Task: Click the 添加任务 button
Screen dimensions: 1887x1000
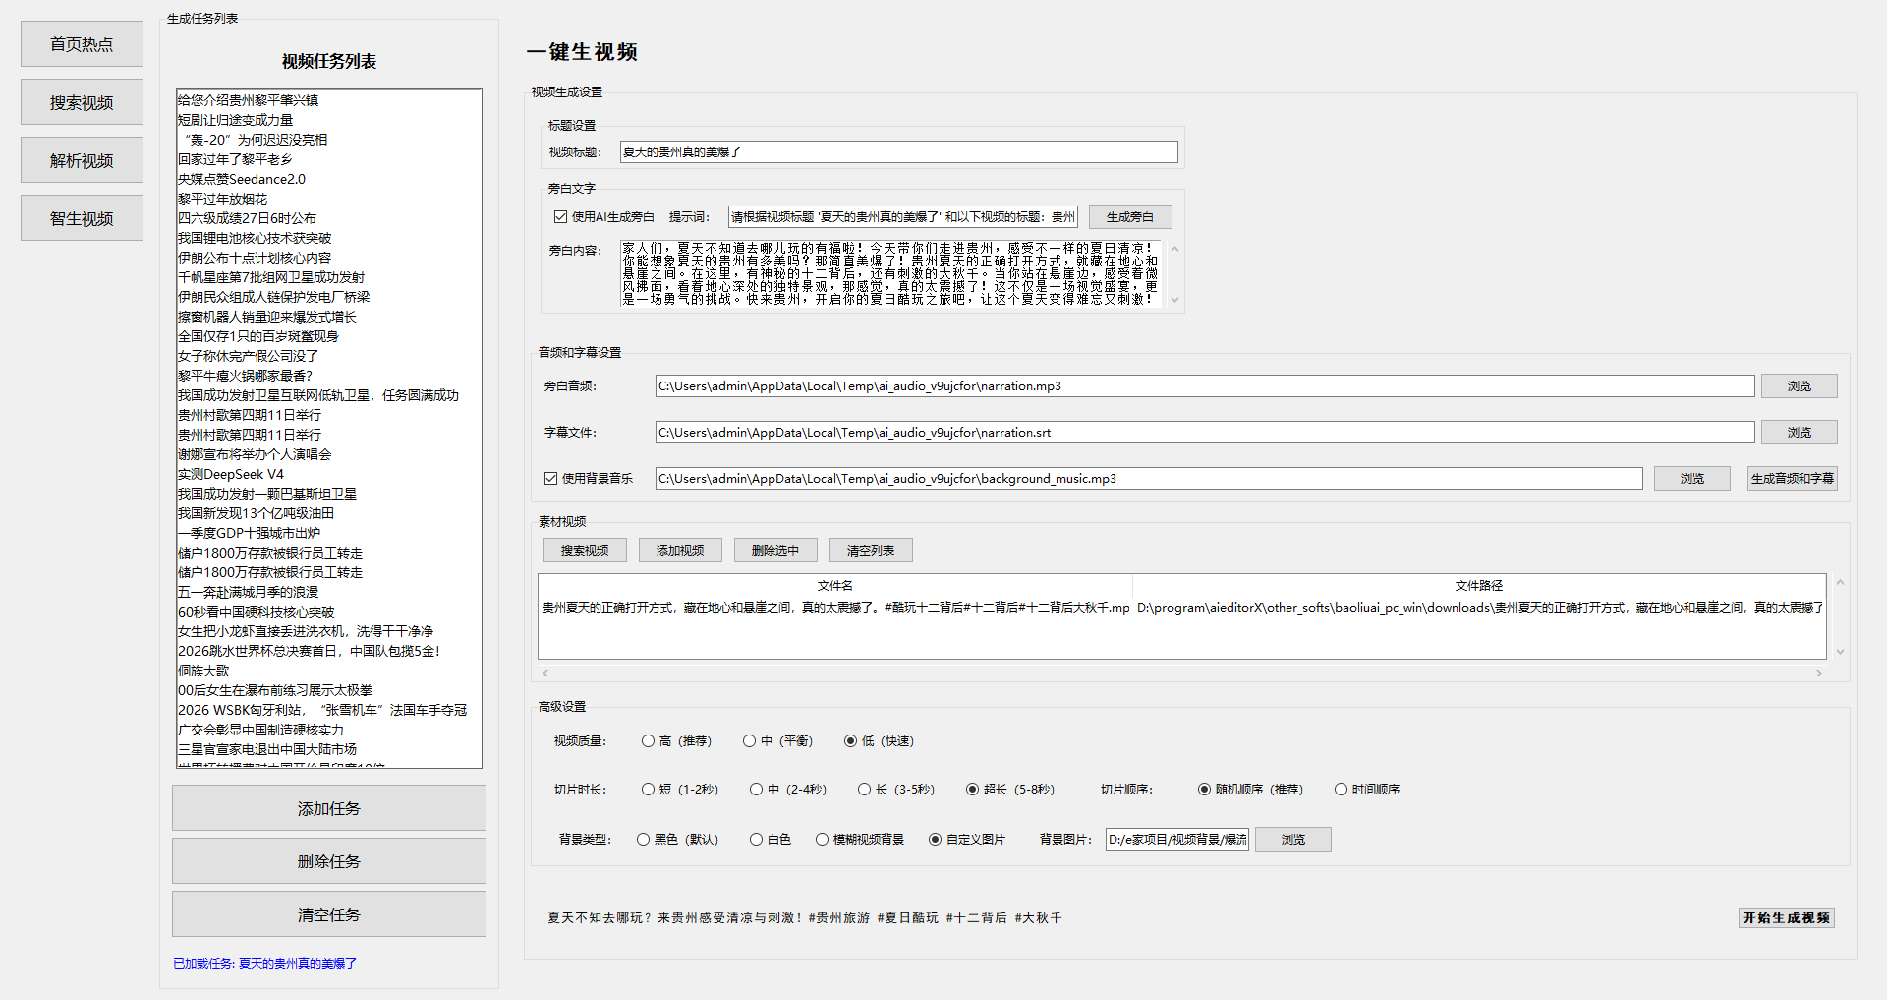Action: coord(329,808)
